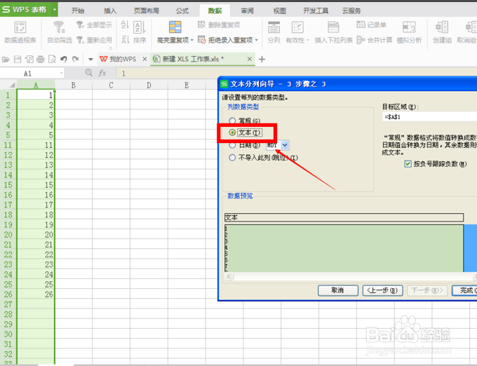Select the 常规 (G) radio option
Image resolution: width=477 pixels, height=366 pixels.
(232, 121)
